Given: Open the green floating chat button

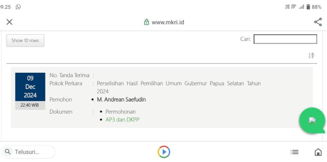Looking at the screenshot, I should click(312, 121).
